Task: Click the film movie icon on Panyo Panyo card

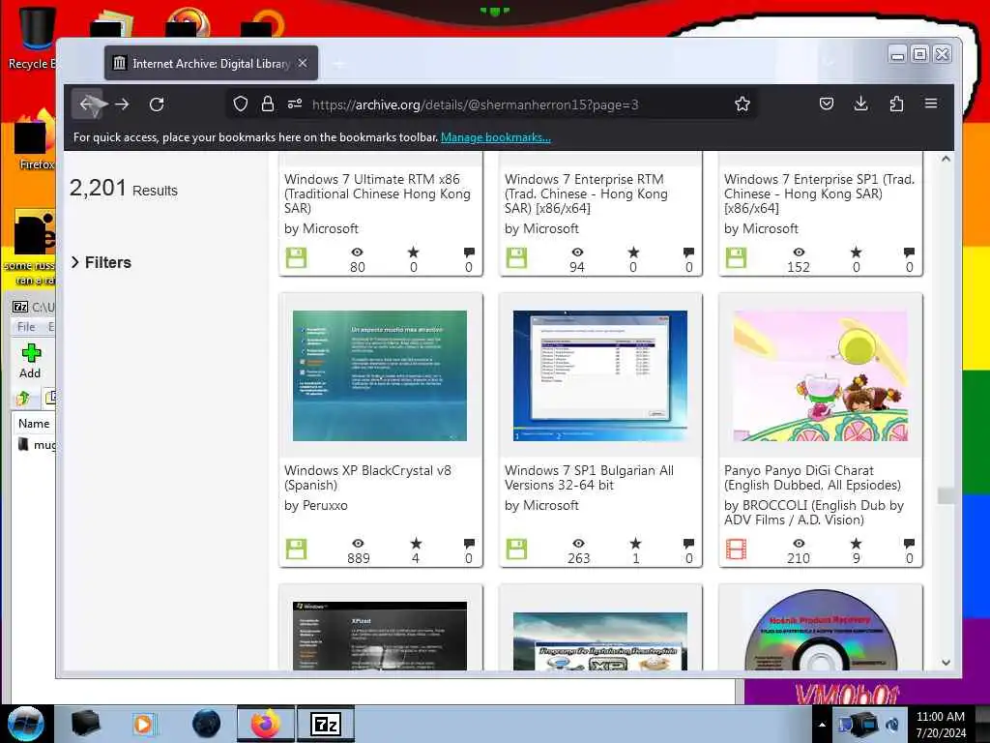Action: 736,550
